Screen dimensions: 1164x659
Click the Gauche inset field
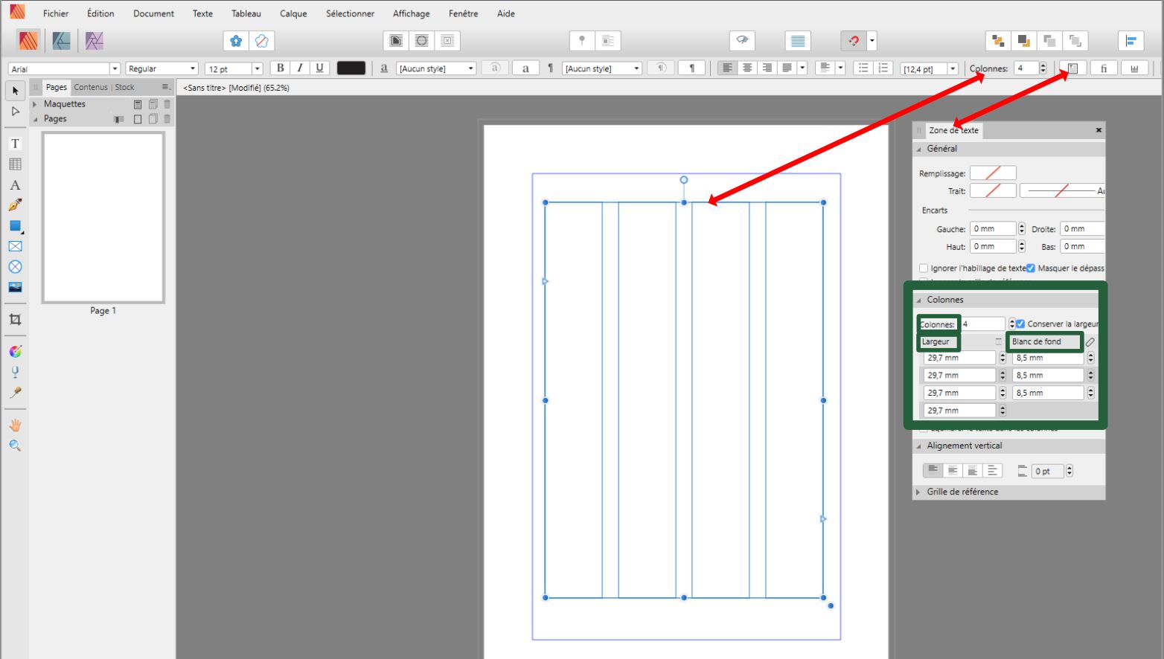[993, 229]
